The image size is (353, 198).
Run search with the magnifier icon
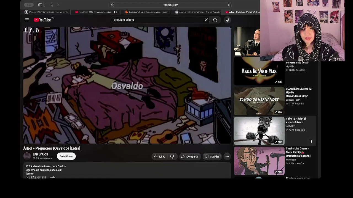[x=215, y=20]
